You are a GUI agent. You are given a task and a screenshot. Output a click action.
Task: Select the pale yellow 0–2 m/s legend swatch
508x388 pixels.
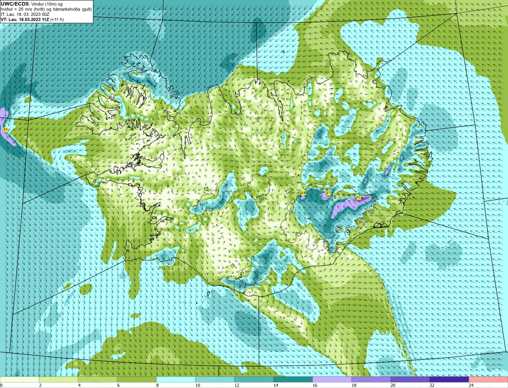coord(19,380)
